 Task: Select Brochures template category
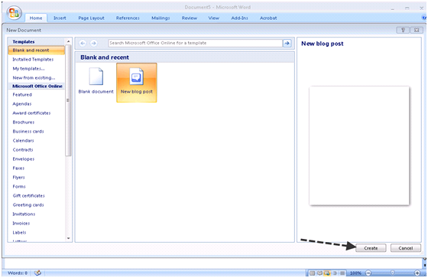pos(24,123)
